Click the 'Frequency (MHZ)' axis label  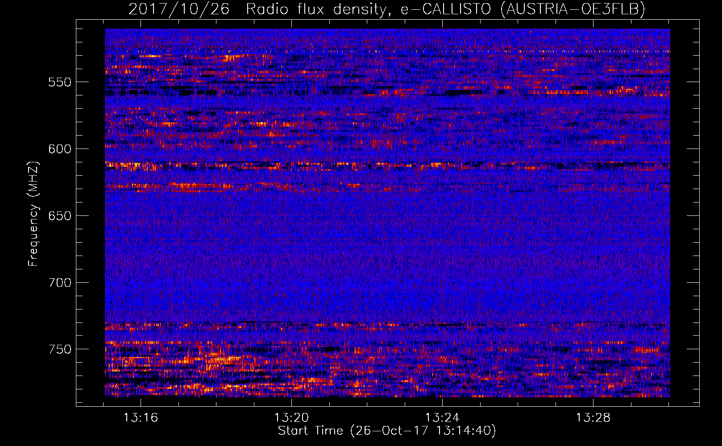click(x=33, y=214)
